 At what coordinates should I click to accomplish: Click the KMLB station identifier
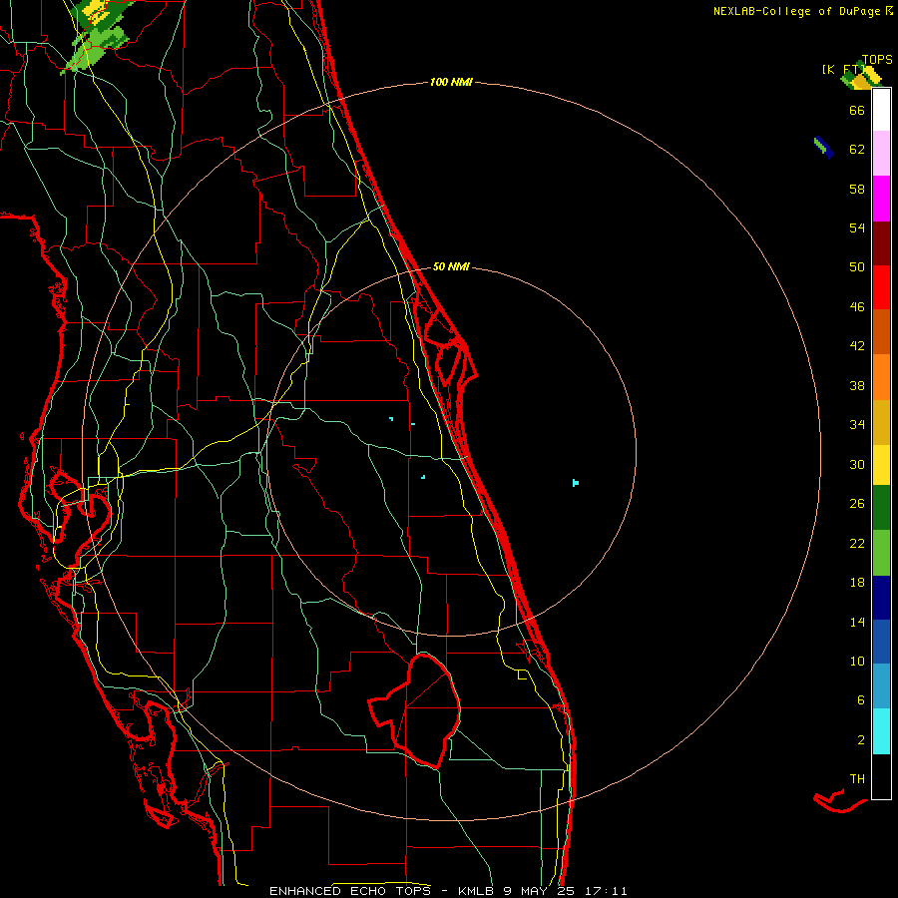(477, 891)
